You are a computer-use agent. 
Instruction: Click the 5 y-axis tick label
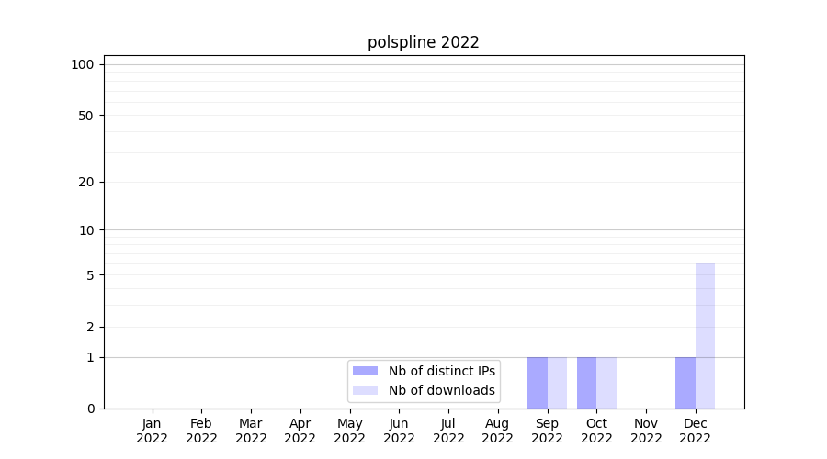click(x=90, y=275)
